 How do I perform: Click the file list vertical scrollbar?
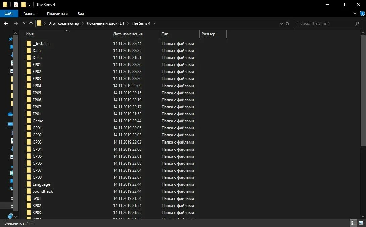tap(363, 91)
